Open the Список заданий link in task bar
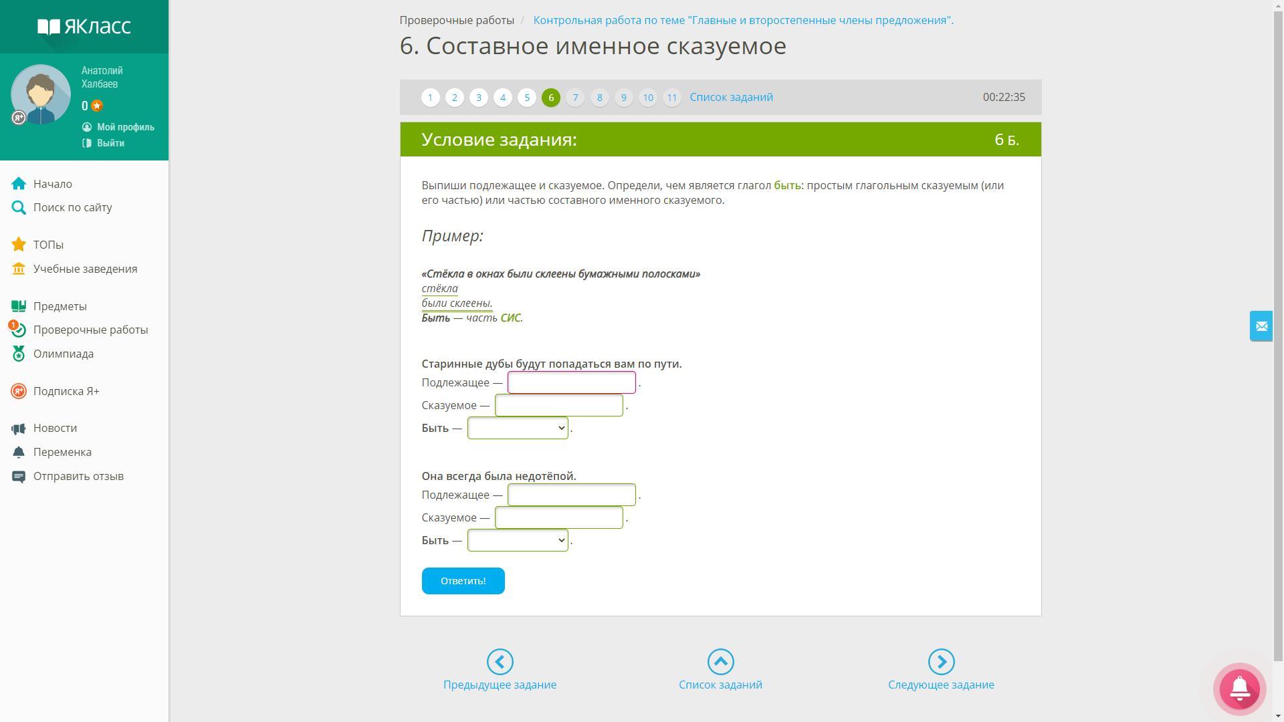This screenshot has height=722, width=1284. [731, 97]
